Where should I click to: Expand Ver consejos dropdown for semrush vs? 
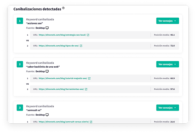pos(167,108)
